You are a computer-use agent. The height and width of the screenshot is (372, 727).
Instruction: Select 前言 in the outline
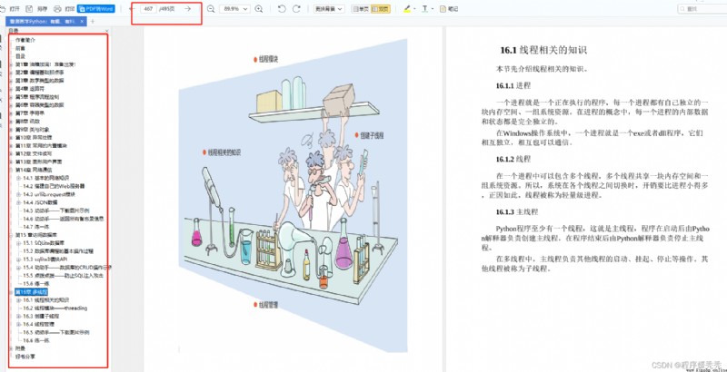(20, 48)
